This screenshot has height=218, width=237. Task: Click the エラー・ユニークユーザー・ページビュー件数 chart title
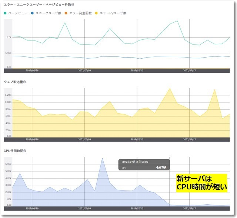[36, 4]
